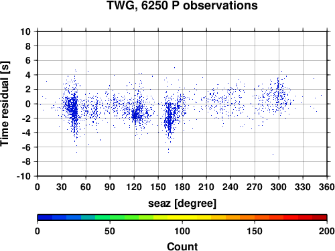Viewport: 335px width, 251px height.
Task: Pick the teal colorbar segment
Action: pos(88,218)
